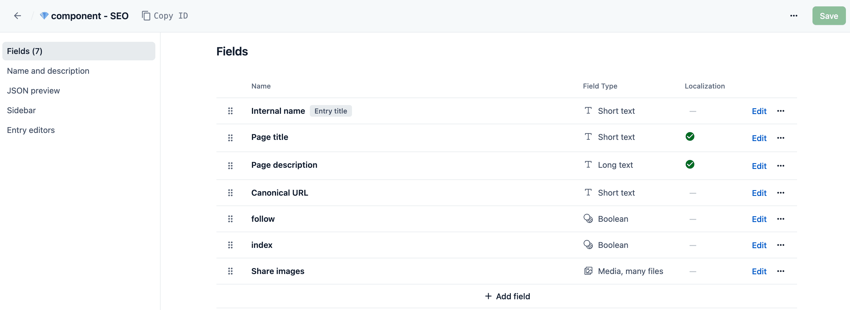This screenshot has height=310, width=850.
Task: Open the header more actions menu
Action: pyautogui.click(x=794, y=16)
